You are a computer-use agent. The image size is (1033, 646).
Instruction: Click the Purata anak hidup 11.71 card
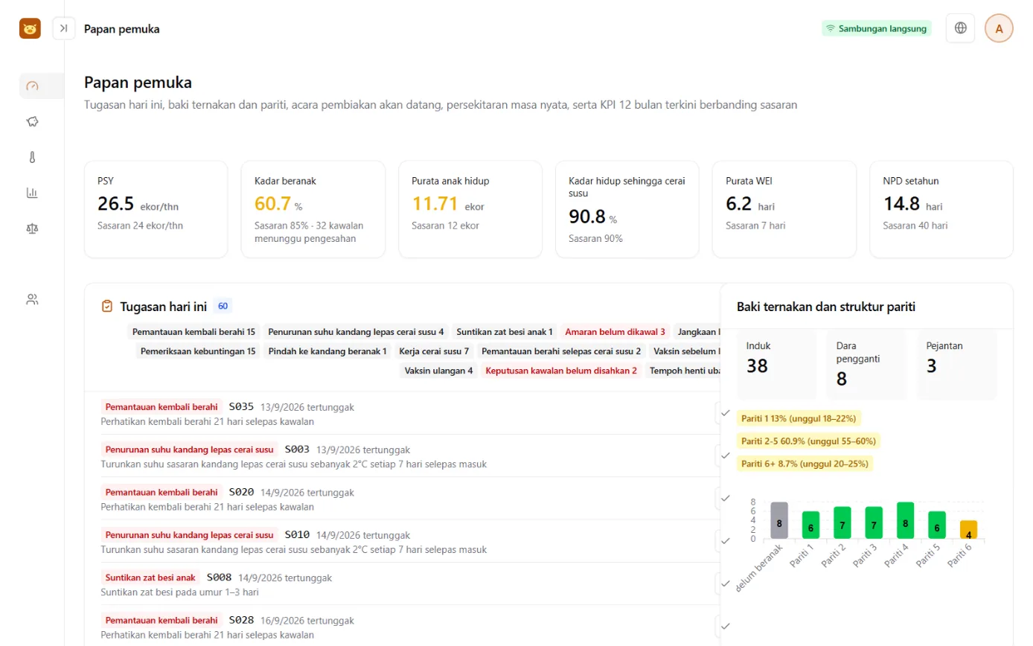[x=470, y=209]
